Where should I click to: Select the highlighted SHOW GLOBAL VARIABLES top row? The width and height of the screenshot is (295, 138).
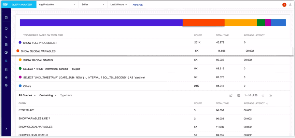point(153,51)
